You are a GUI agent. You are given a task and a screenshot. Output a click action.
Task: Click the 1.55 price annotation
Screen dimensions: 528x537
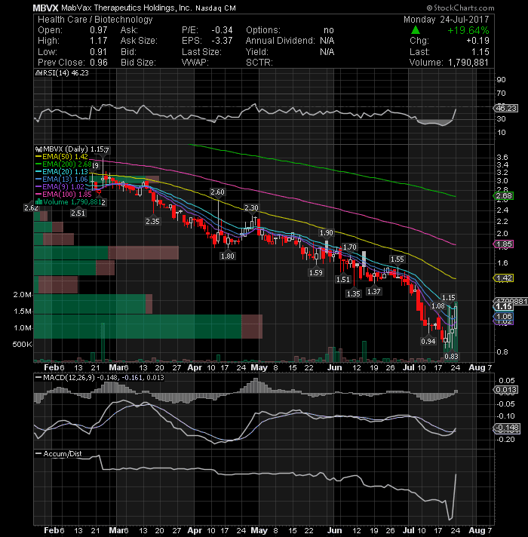coord(398,259)
